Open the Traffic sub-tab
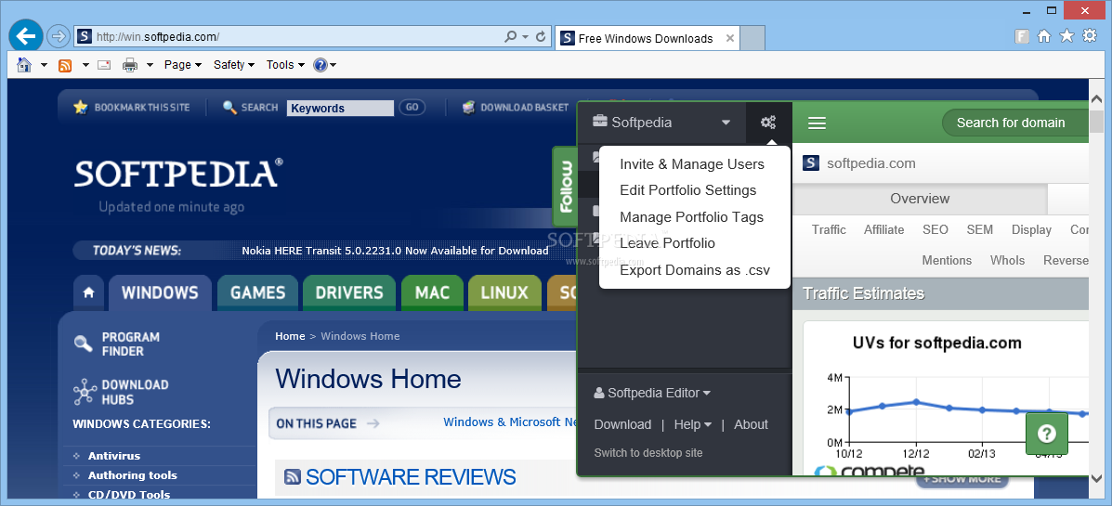Viewport: 1112px width, 506px height. 829,229
